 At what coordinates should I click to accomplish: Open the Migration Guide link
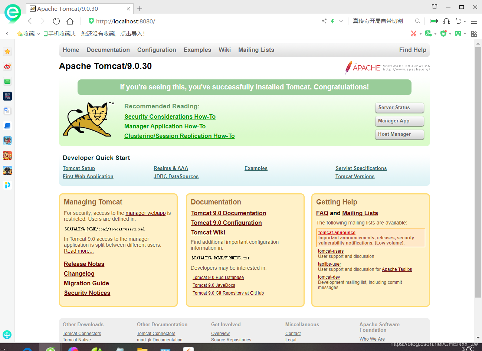(x=86, y=283)
